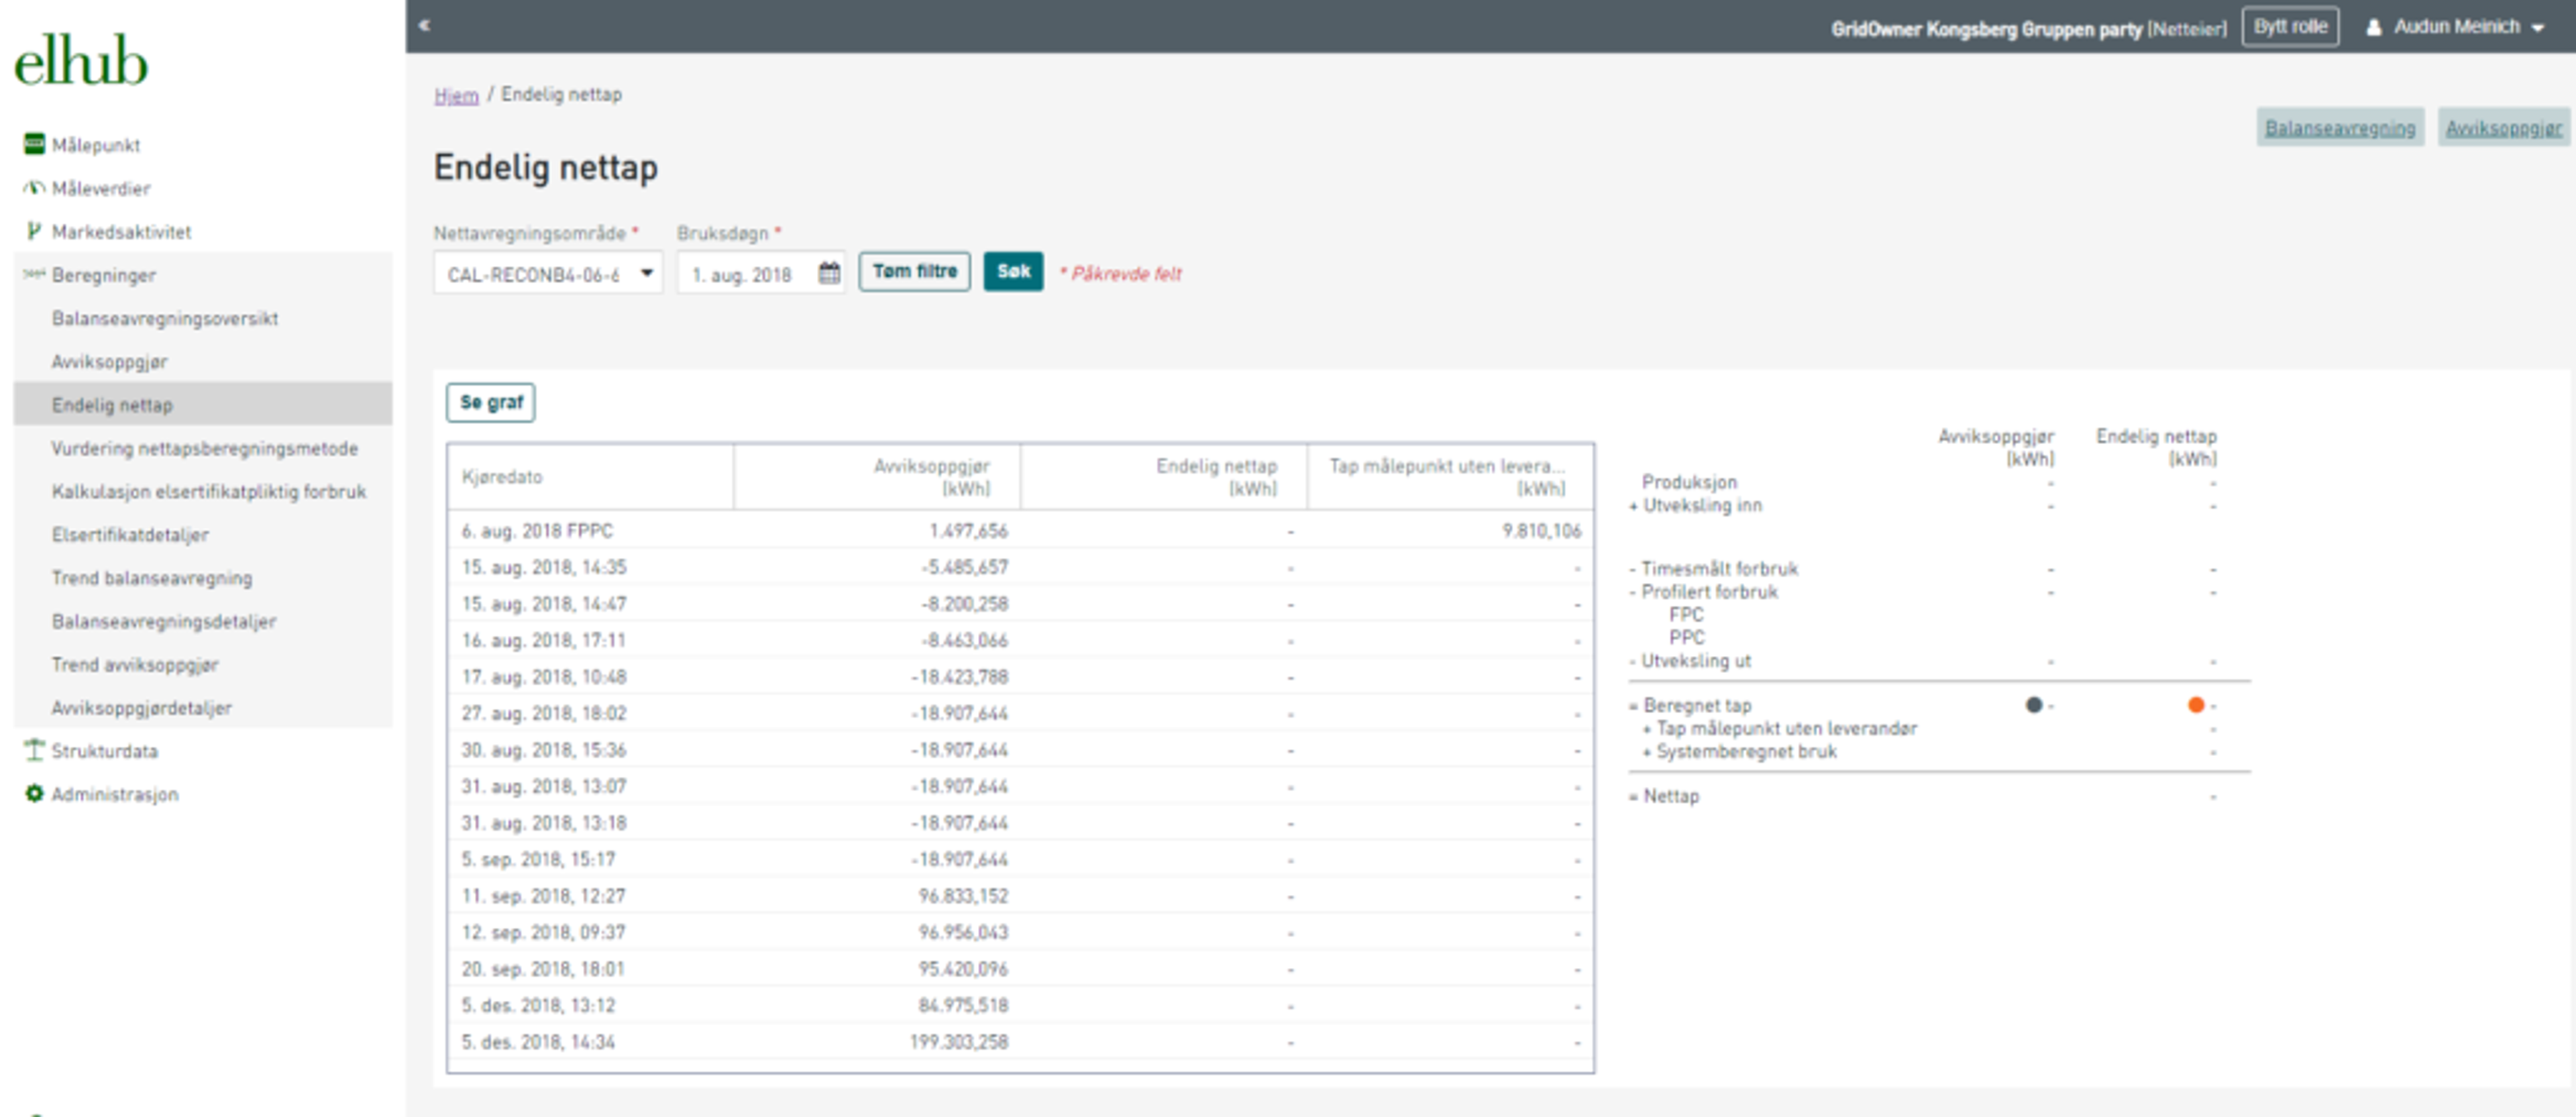Collapse the sidebar with the arrow icon
This screenshot has height=1117, width=2576.
[425, 26]
